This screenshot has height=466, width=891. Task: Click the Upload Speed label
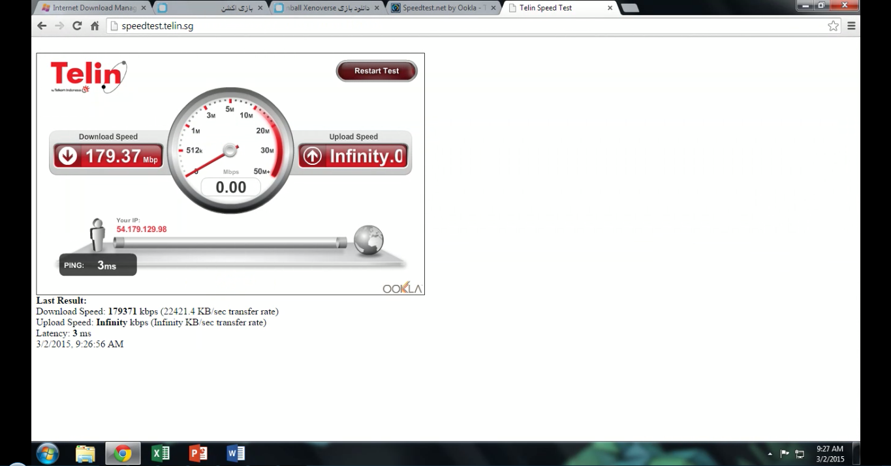point(354,137)
